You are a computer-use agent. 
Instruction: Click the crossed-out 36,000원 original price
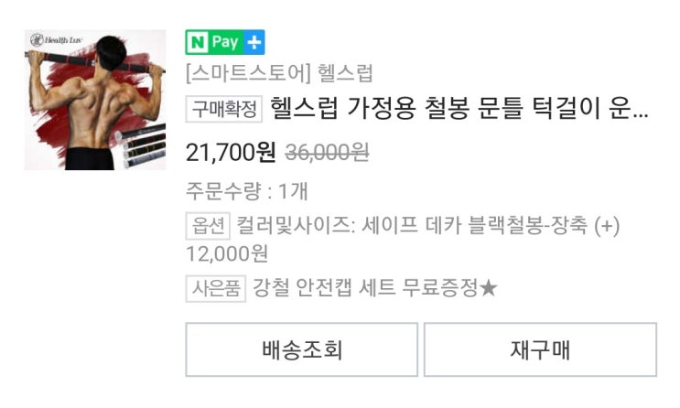pos(327,152)
